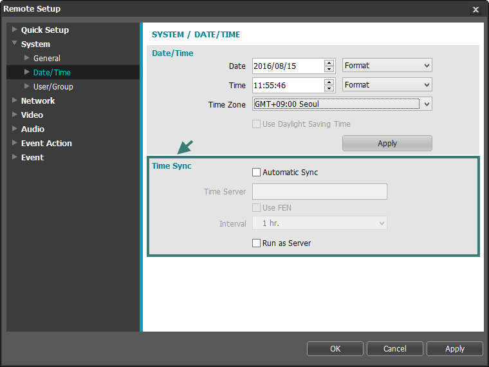Viewport: 489px width, 367px height.
Task: Expand the Video tree arrow
Action: click(14, 114)
